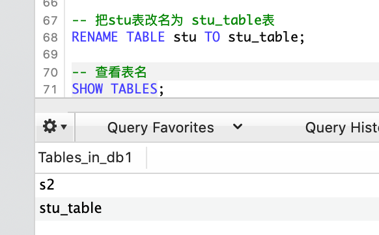Select the stu_table result row
This screenshot has height=235, width=379.
[x=207, y=208]
